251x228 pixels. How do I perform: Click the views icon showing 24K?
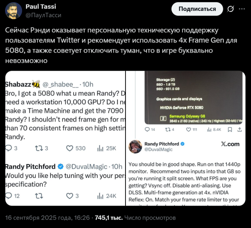point(100,195)
